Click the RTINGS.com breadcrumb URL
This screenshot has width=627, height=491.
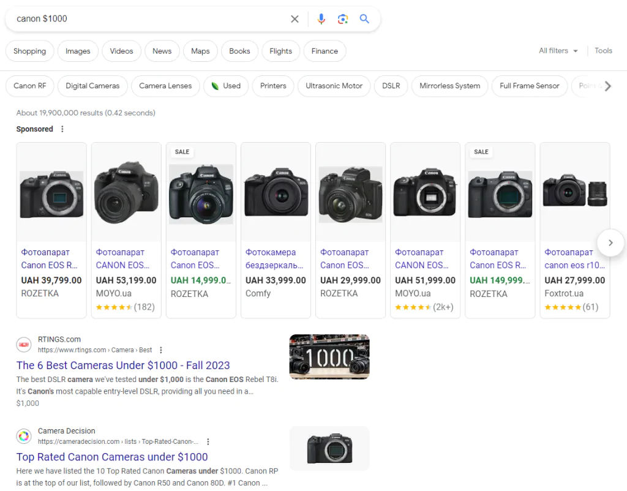[95, 350]
